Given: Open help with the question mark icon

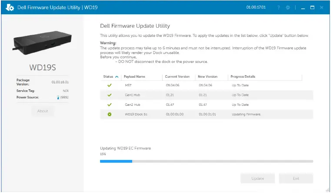Looking at the screenshot, I should coord(279,8).
